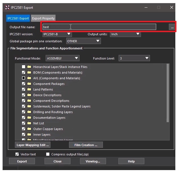
Task: Open Film Creation ... dialog
Action: (x=86, y=145)
